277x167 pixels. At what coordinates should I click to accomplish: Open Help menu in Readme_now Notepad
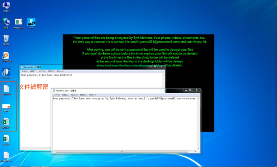[92, 95]
